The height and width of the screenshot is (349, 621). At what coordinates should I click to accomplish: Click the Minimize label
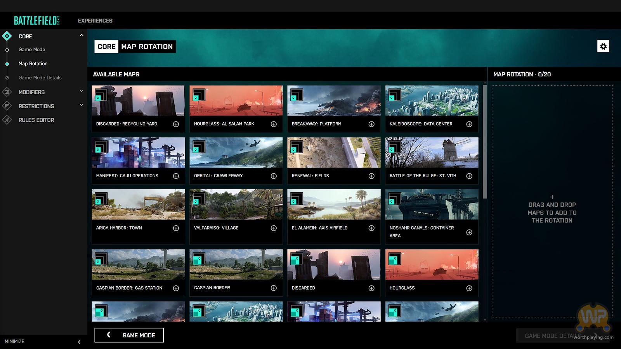[x=14, y=342]
